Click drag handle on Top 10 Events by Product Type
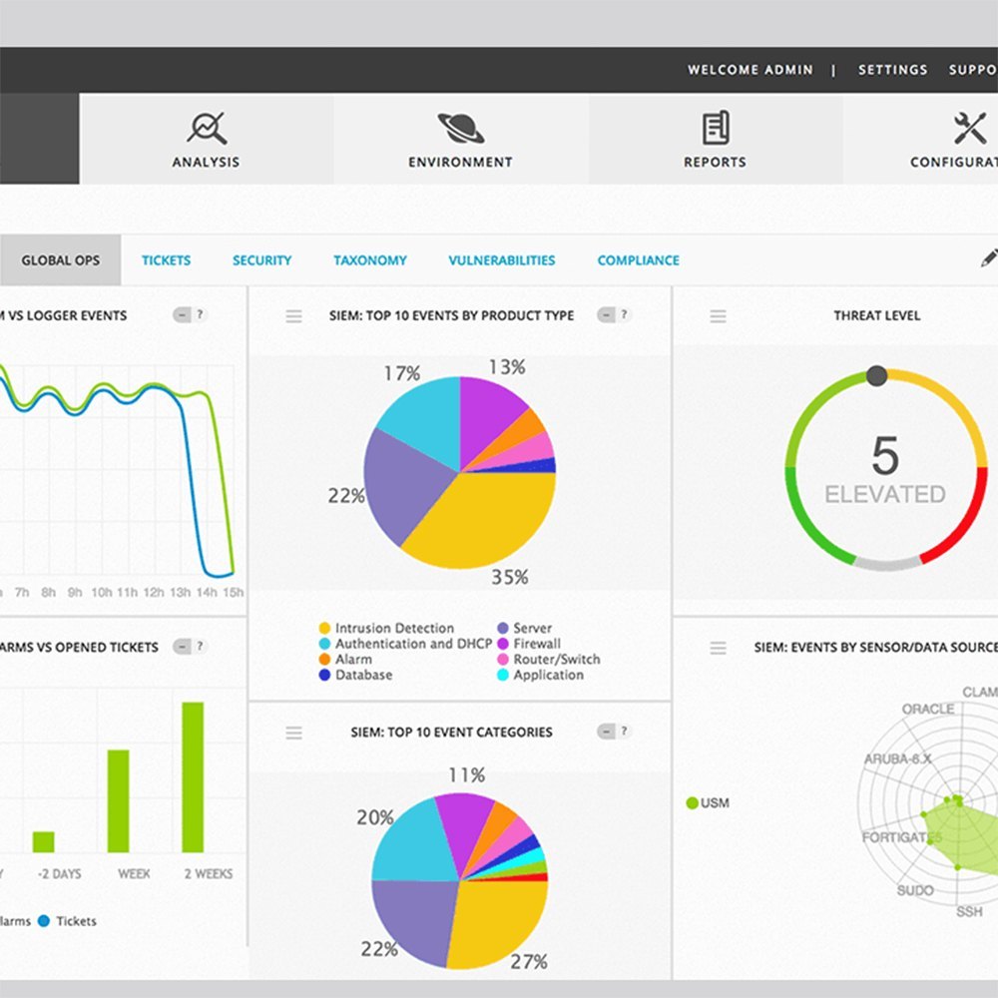 (x=293, y=315)
